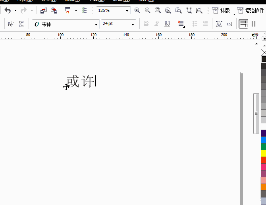Image resolution: width=266 pixels, height=205 pixels.
Task: Pick the dark indigo color swatch
Action: pyautogui.click(x=264, y=133)
